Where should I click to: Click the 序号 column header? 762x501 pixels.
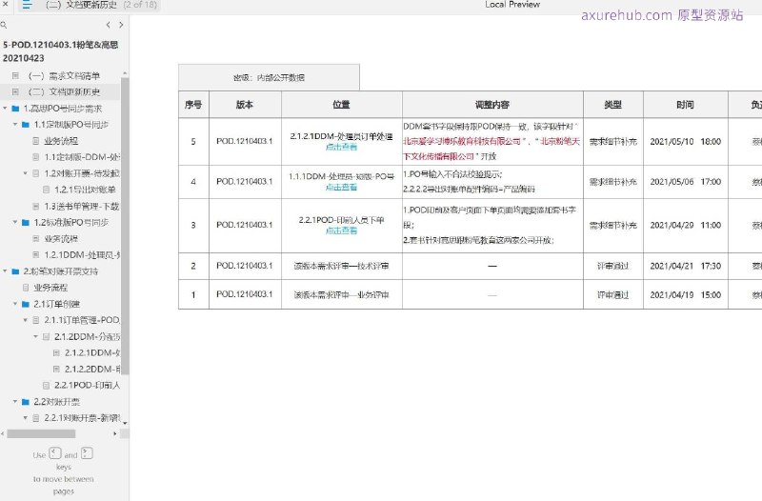pyautogui.click(x=193, y=105)
